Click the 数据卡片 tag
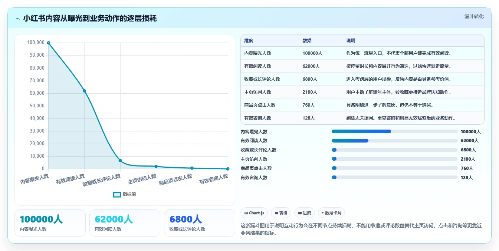Screen dimensions: 499x251 coord(331,213)
